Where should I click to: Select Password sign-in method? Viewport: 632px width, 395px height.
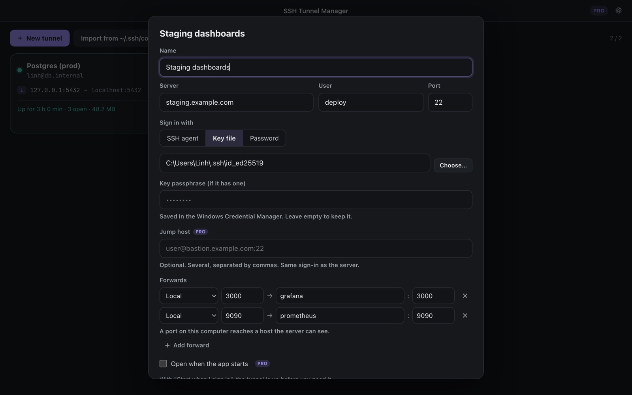click(x=264, y=138)
